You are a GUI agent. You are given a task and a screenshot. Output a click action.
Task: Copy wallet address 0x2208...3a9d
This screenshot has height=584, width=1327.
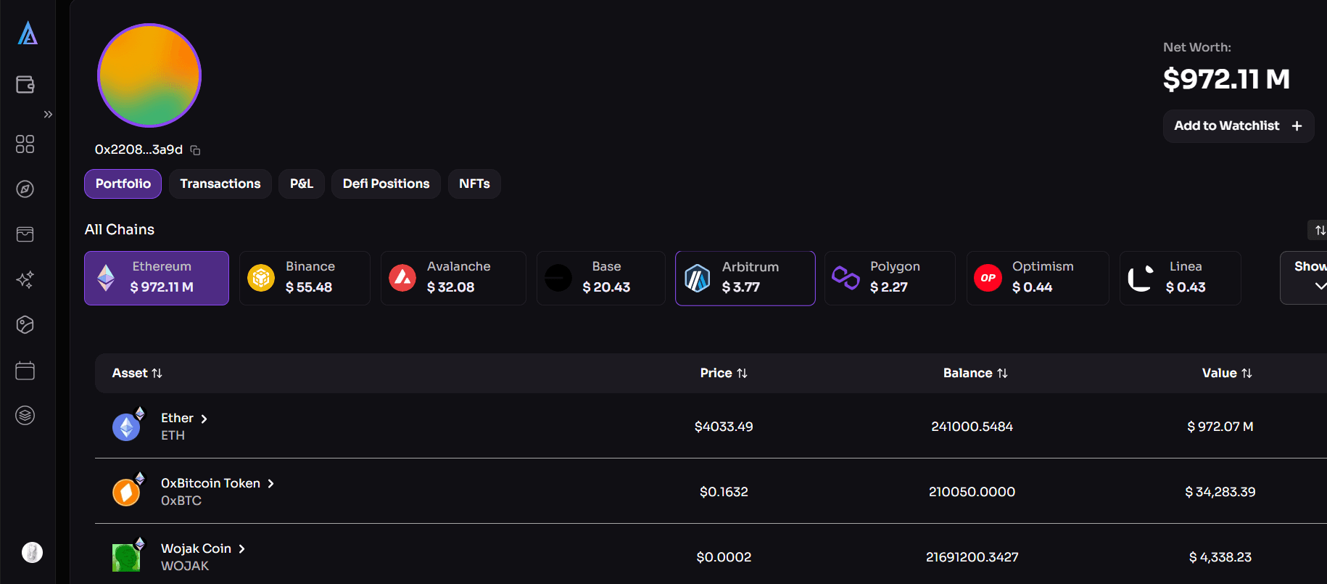(x=195, y=150)
